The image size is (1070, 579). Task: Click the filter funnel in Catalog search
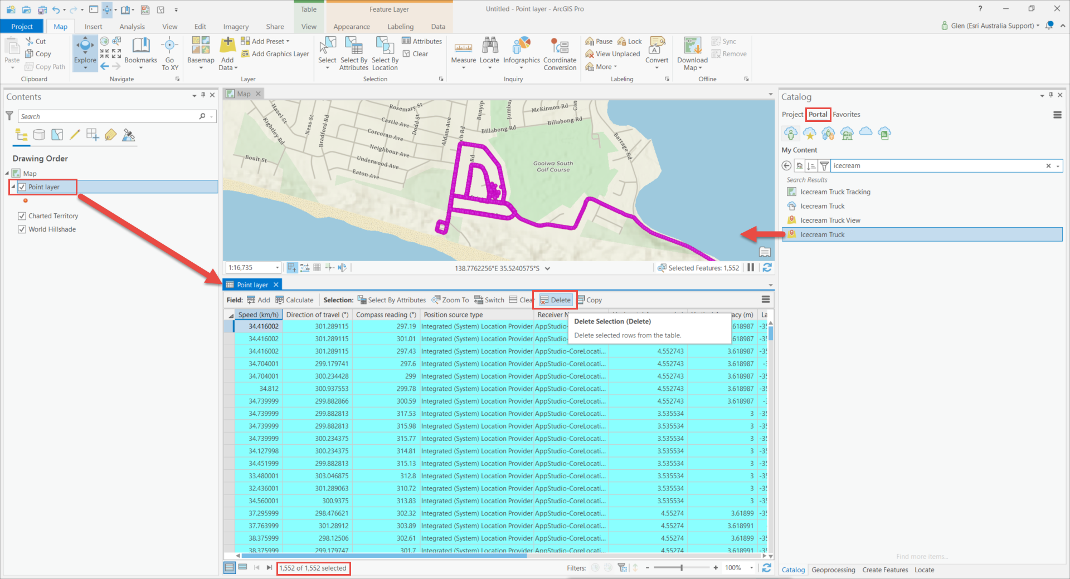[x=825, y=165]
